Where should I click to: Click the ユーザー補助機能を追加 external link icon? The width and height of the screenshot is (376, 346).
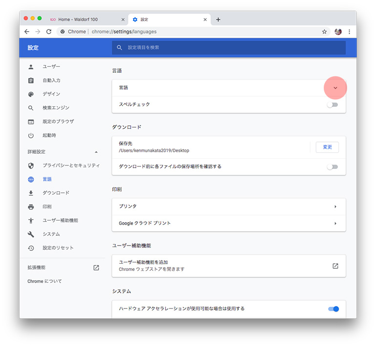[x=335, y=266]
